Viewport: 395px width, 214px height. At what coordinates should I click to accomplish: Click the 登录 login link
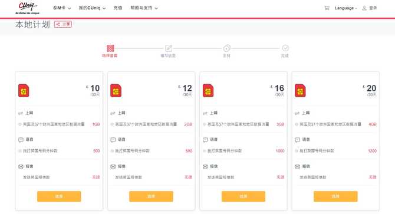coord(373,8)
